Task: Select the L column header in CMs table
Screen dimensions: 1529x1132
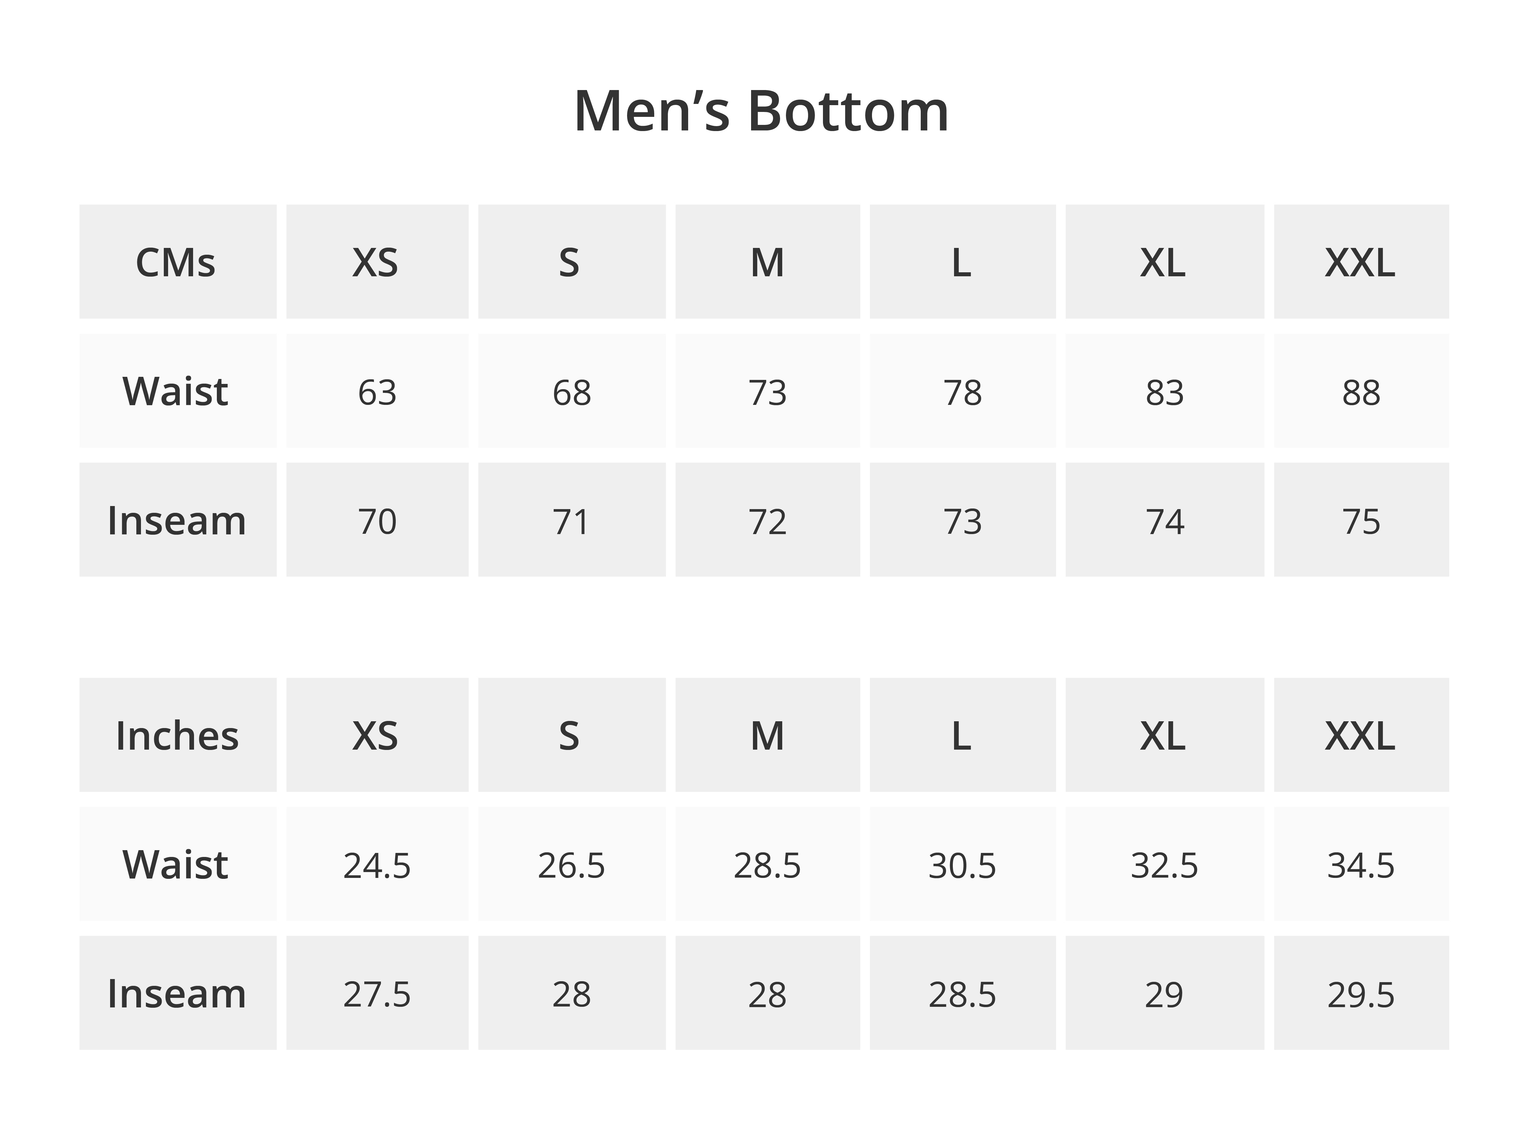Action: pyautogui.click(x=962, y=262)
